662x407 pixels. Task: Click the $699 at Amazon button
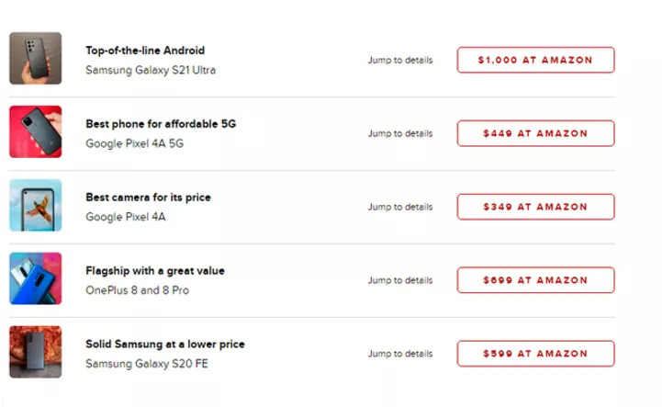536,280
